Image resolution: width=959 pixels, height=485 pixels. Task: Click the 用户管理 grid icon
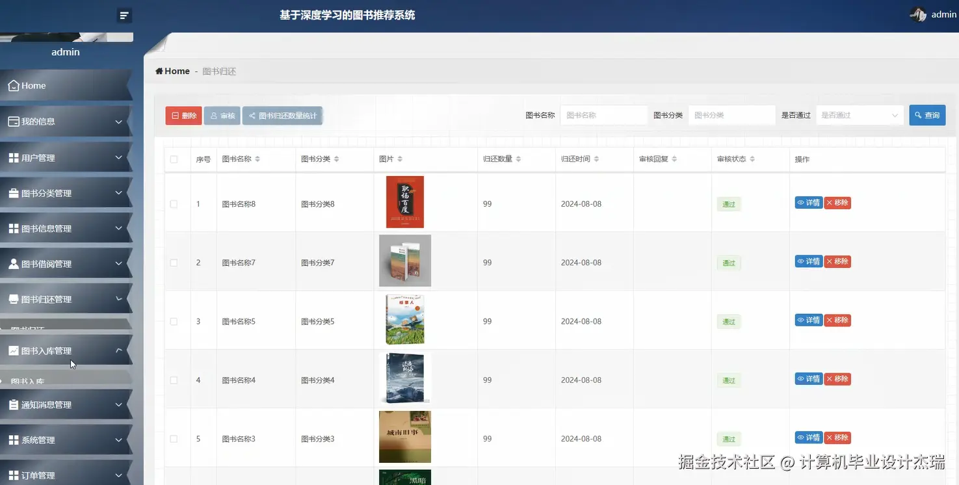pos(13,158)
